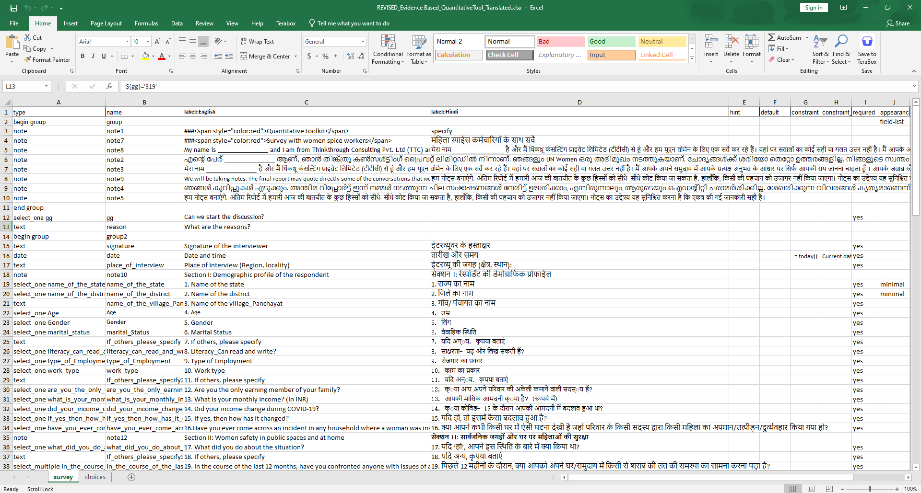Toggle Bold formatting

pyautogui.click(x=83, y=56)
